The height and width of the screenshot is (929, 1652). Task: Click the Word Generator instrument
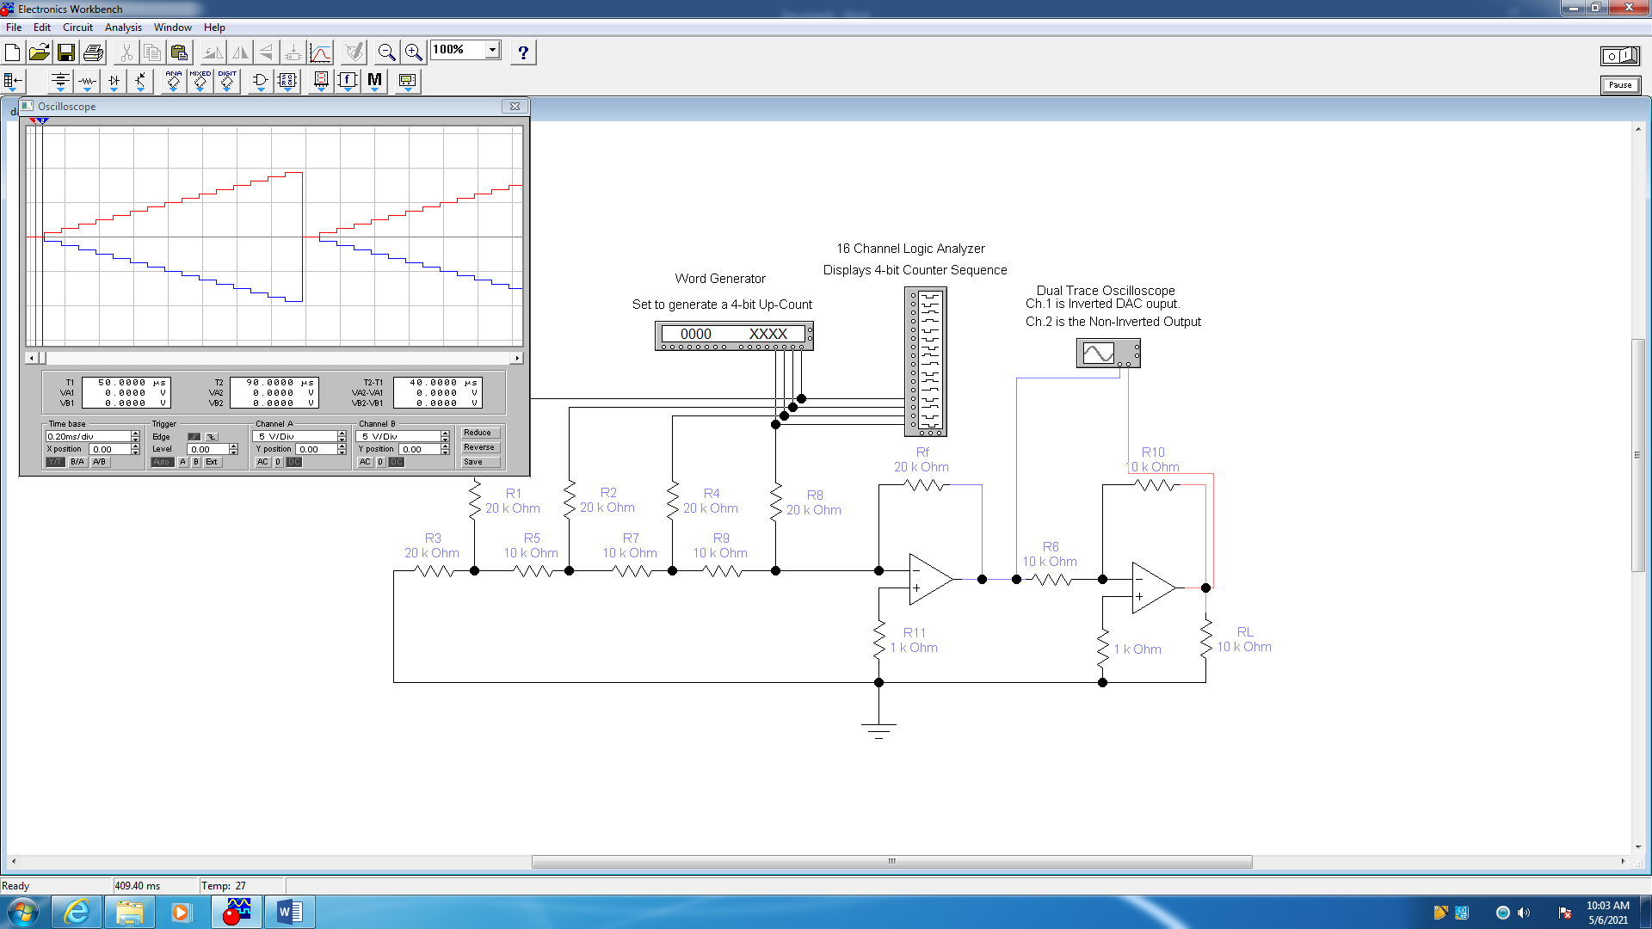[734, 335]
